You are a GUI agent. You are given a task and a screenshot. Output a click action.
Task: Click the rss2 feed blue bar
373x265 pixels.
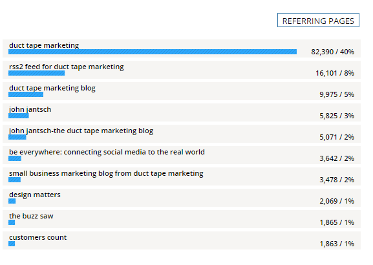36,73
